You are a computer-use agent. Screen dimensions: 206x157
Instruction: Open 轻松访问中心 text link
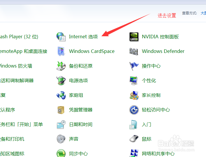[x=156, y=110]
